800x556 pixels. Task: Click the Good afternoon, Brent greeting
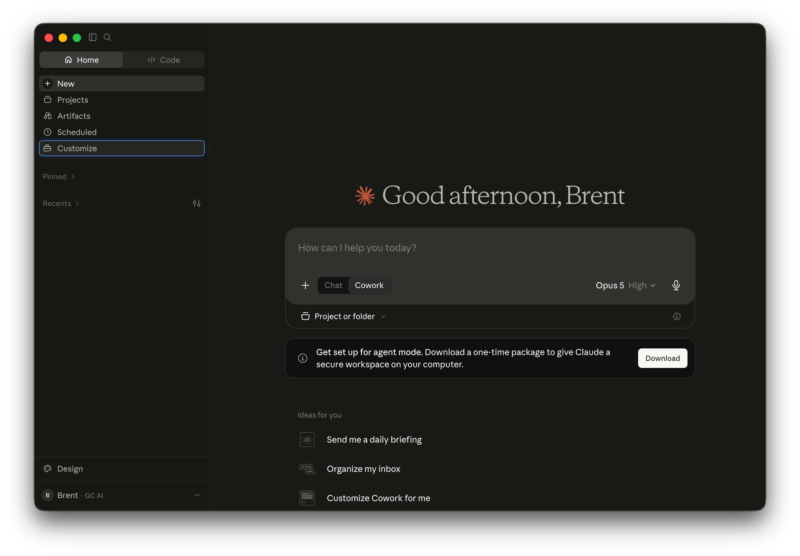point(503,195)
